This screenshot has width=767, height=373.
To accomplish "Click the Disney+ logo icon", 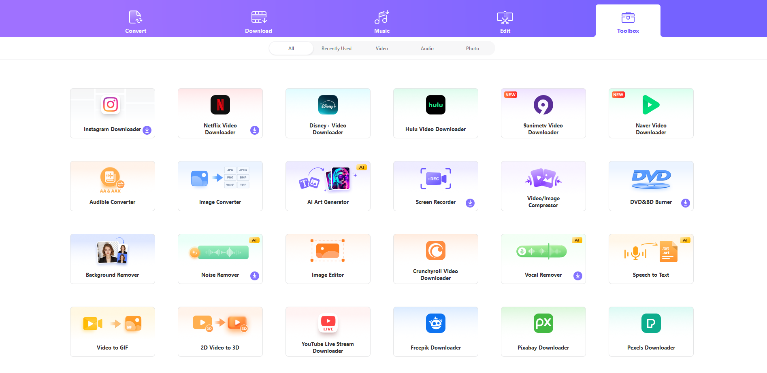I will point(328,105).
